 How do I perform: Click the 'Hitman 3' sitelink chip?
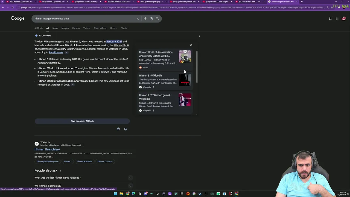tap(68, 161)
